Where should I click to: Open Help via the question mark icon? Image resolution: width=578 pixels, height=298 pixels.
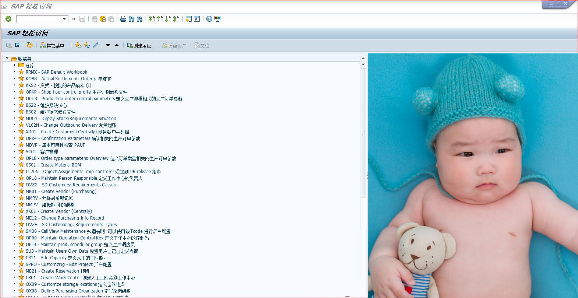tap(209, 19)
